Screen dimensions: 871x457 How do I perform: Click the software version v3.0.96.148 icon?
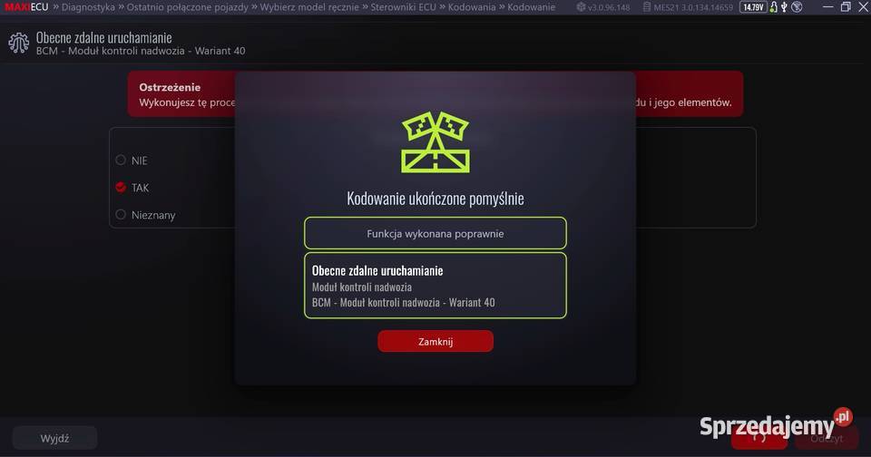(x=581, y=7)
